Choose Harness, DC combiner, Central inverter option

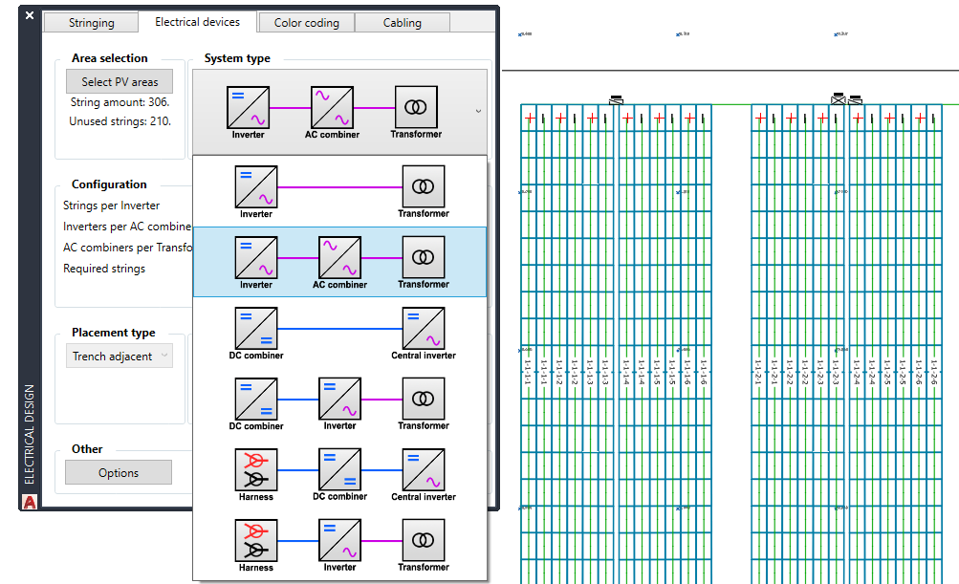339,474
